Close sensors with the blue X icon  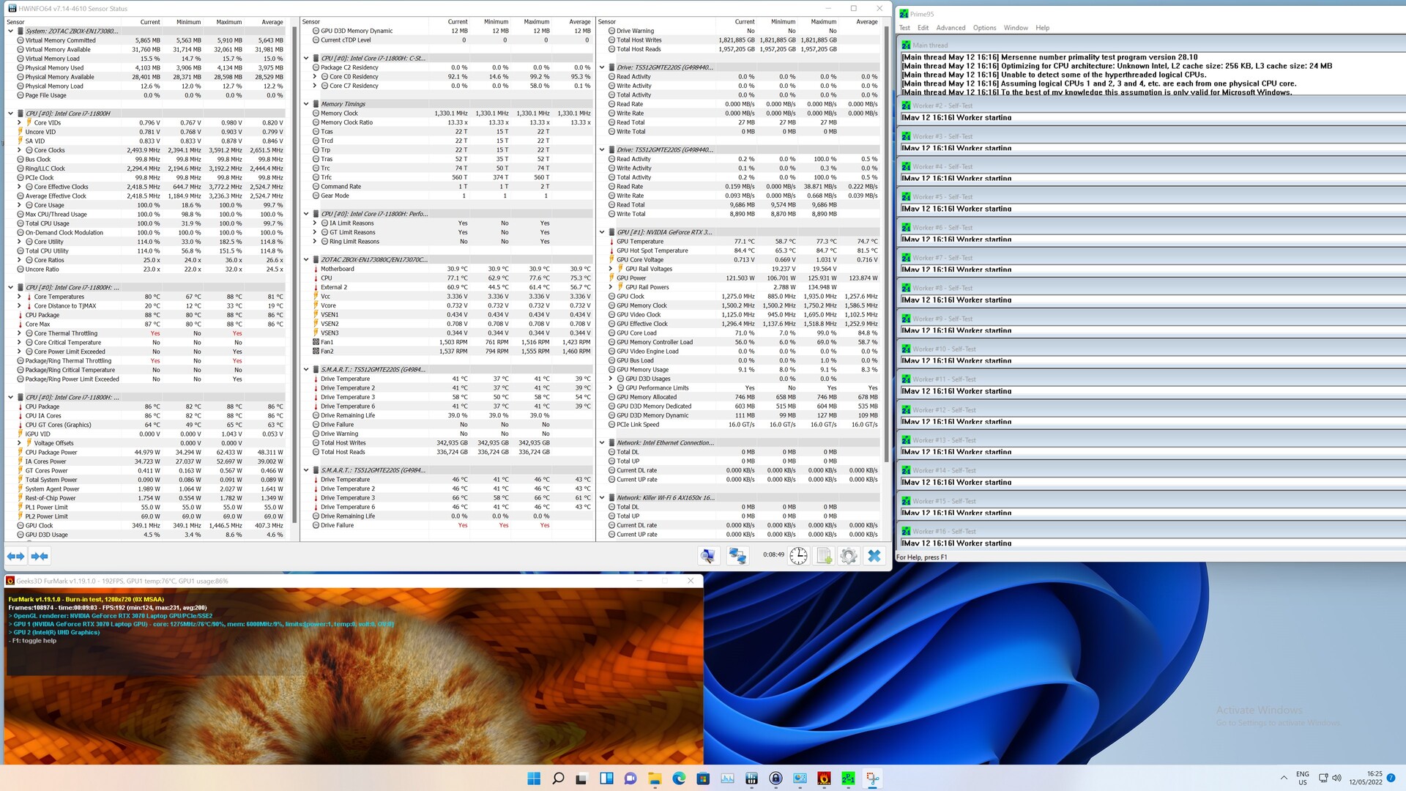[874, 556]
